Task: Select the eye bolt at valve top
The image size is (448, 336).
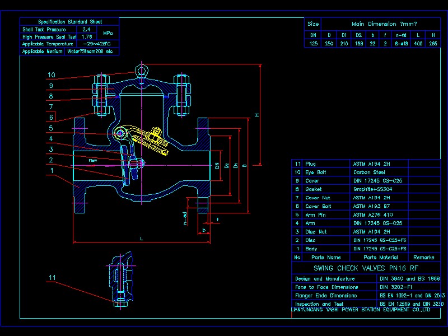Action: click(142, 70)
